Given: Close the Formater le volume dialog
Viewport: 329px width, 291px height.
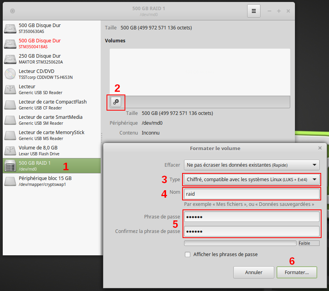Looking at the screenshot, I should click(320, 148).
